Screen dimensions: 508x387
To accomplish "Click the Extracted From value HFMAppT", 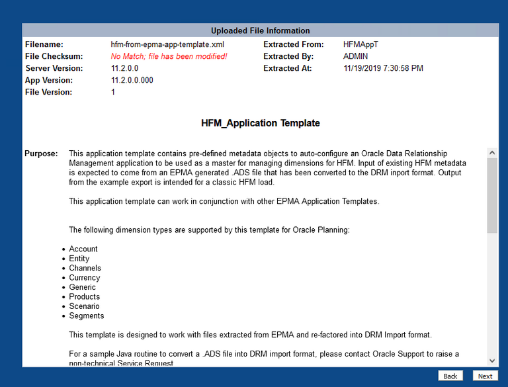I will pos(360,44).
